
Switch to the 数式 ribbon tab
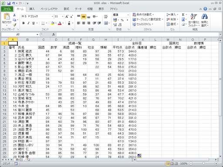pos(66,9)
